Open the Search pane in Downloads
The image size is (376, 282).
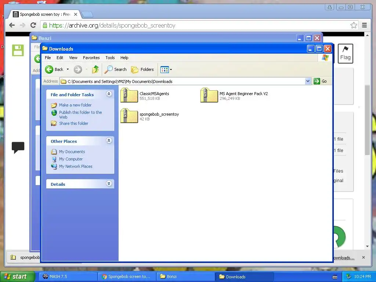115,69
